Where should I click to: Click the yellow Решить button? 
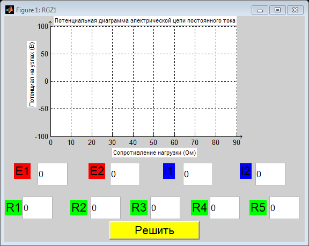pos(154,230)
